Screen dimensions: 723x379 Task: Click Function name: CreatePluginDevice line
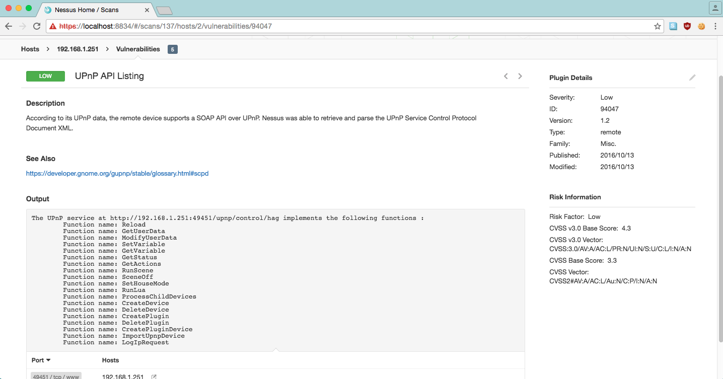coord(128,329)
